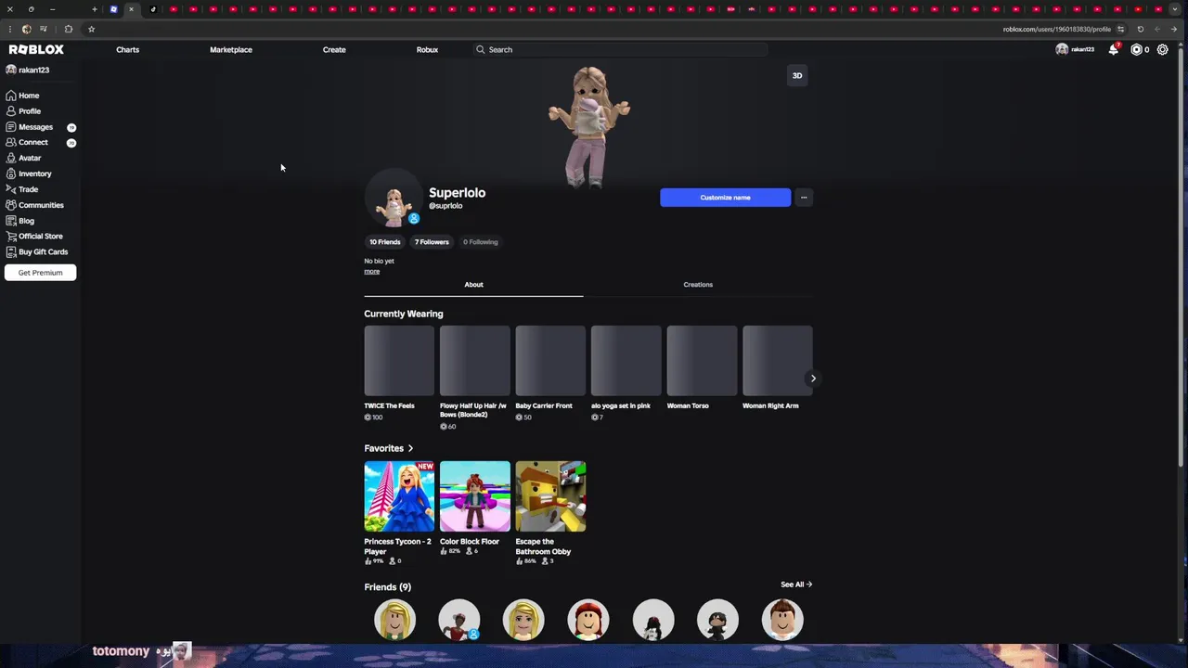Click the Get Premium button

[x=40, y=273]
